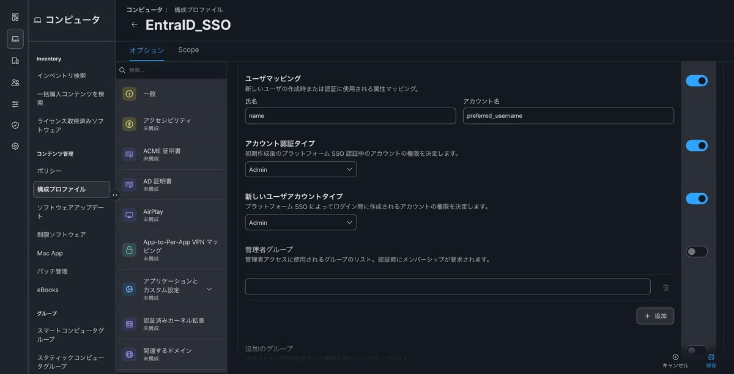Click the laptop icon next to コンピュータ heading

[x=38, y=20]
